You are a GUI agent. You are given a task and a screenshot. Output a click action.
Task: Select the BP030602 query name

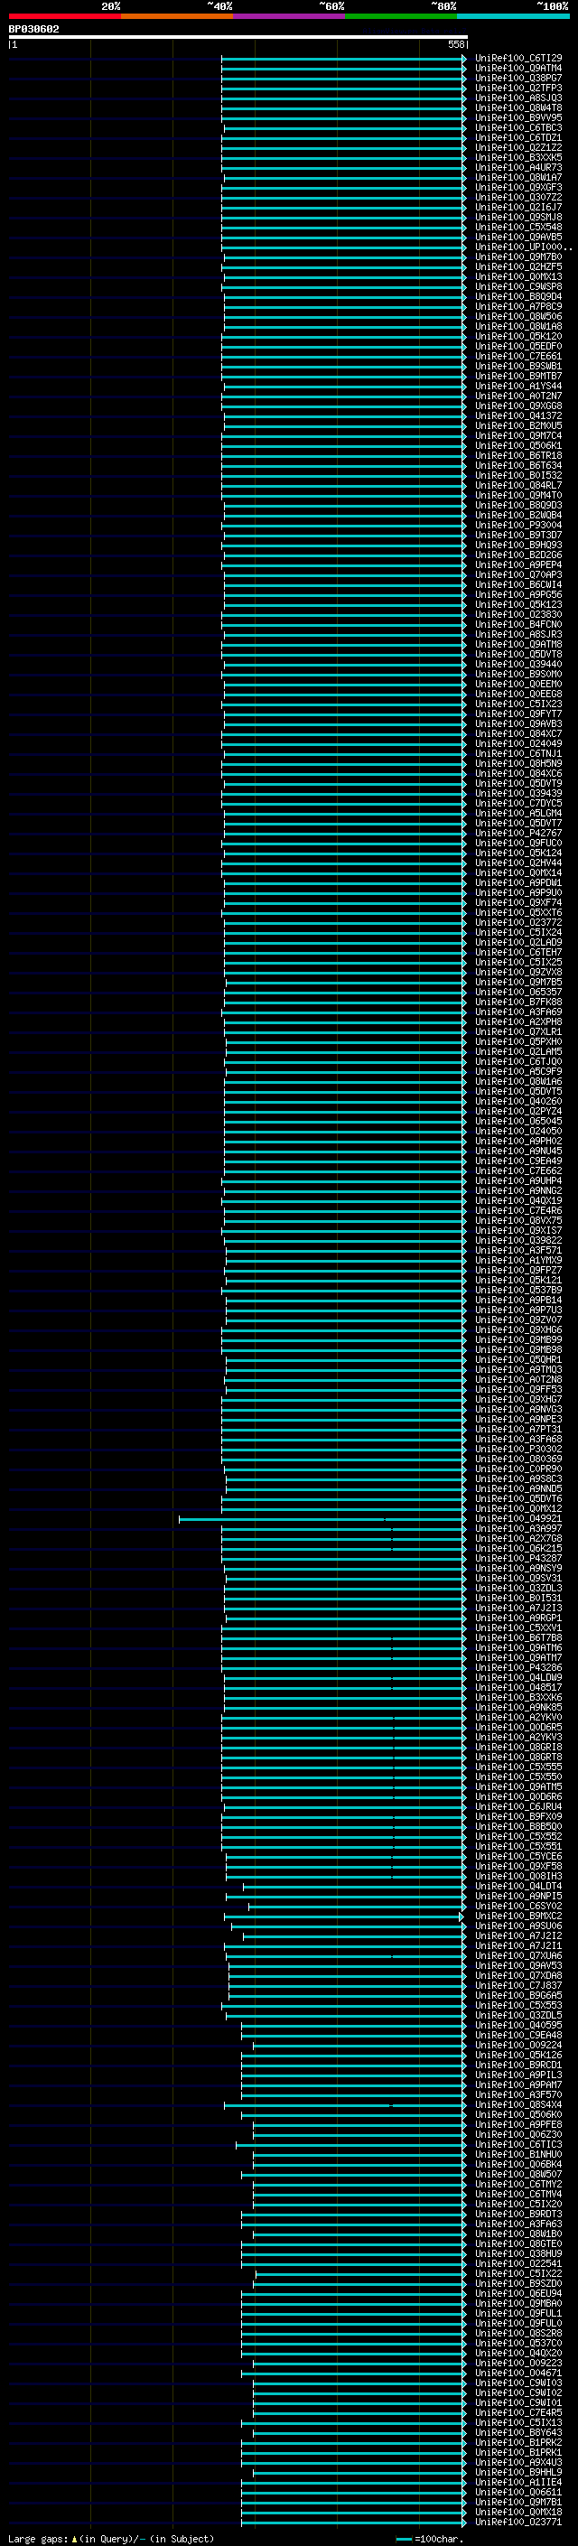click(x=33, y=29)
